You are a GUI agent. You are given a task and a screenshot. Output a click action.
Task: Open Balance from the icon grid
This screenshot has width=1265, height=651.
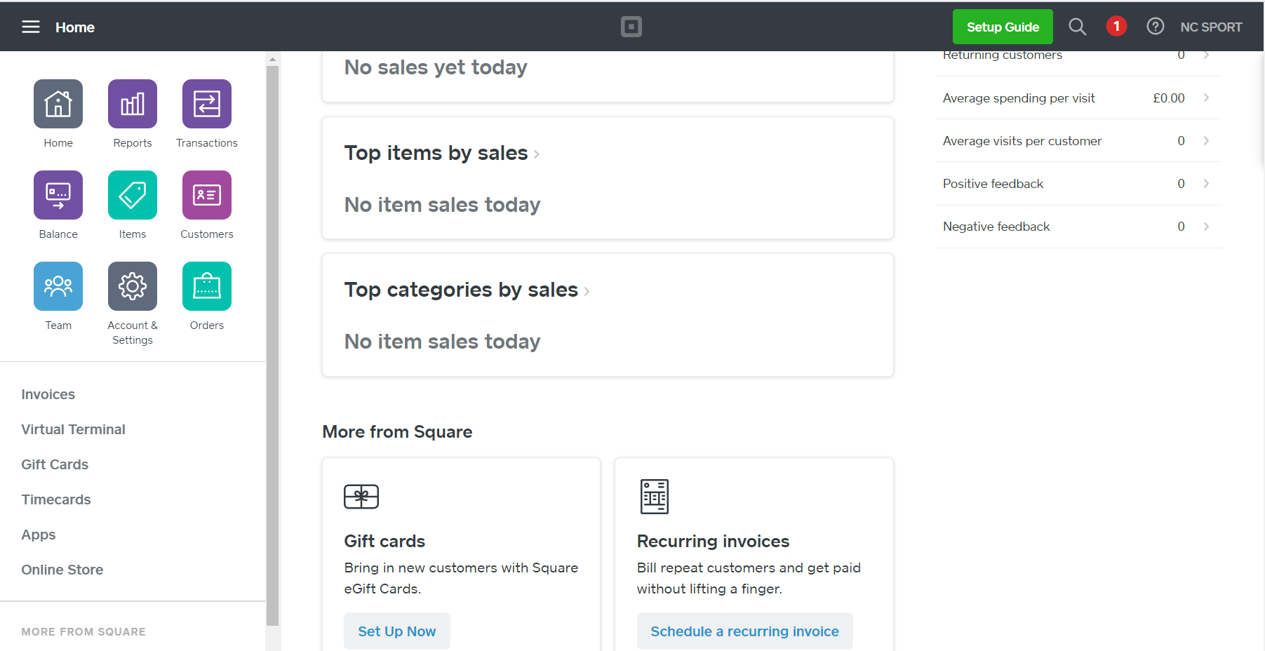click(58, 195)
